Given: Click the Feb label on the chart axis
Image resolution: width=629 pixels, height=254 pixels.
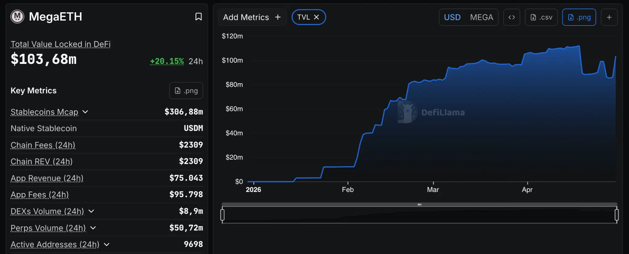Looking at the screenshot, I should [348, 190].
